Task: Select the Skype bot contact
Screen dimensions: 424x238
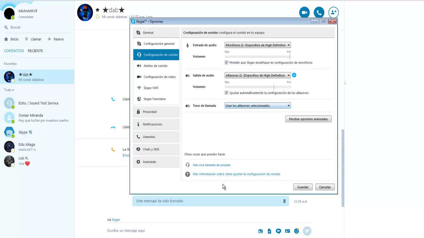Action: click(37, 132)
